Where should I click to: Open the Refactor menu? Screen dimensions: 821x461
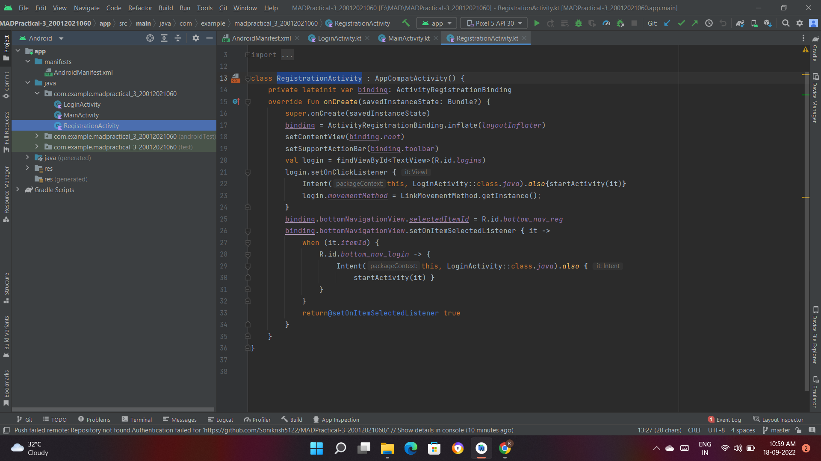click(x=140, y=8)
